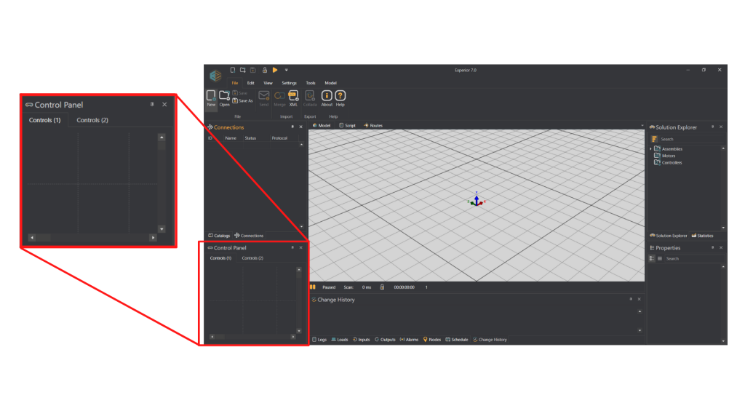Click the orange pause icon in the status bar

tap(313, 287)
